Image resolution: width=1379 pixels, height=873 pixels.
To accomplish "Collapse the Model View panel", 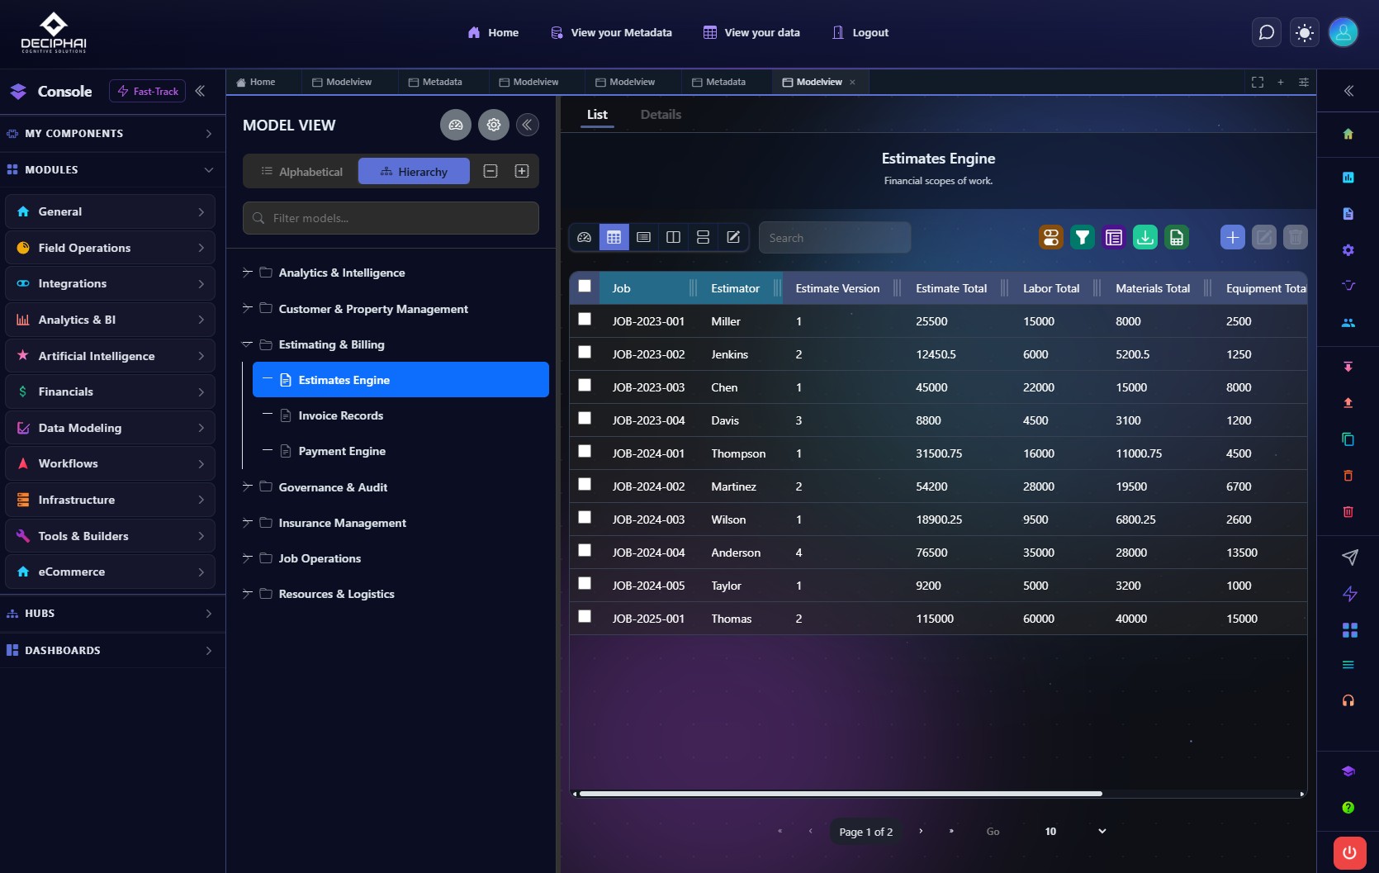I will (528, 125).
